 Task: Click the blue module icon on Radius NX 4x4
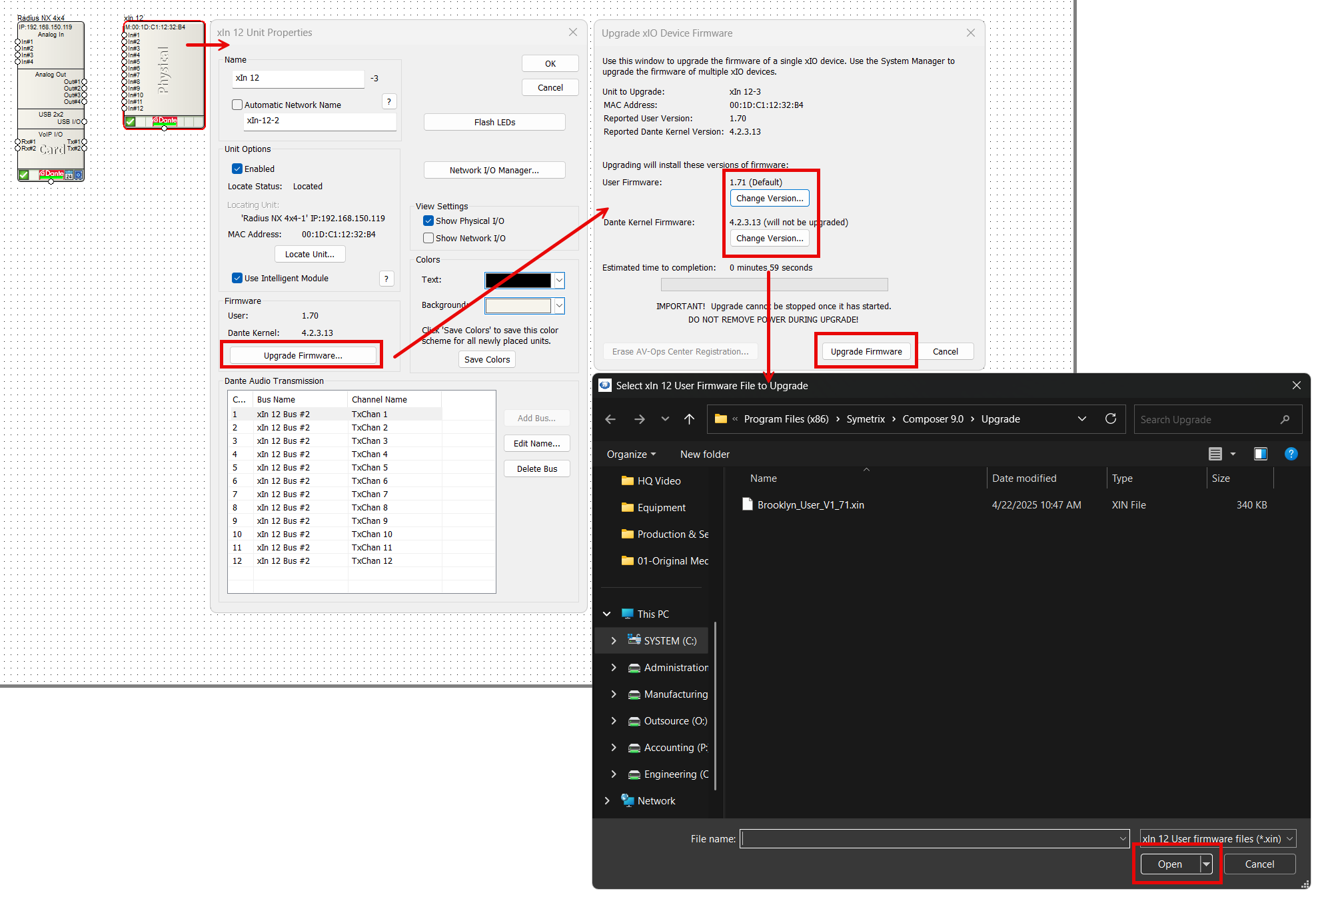[x=79, y=175]
